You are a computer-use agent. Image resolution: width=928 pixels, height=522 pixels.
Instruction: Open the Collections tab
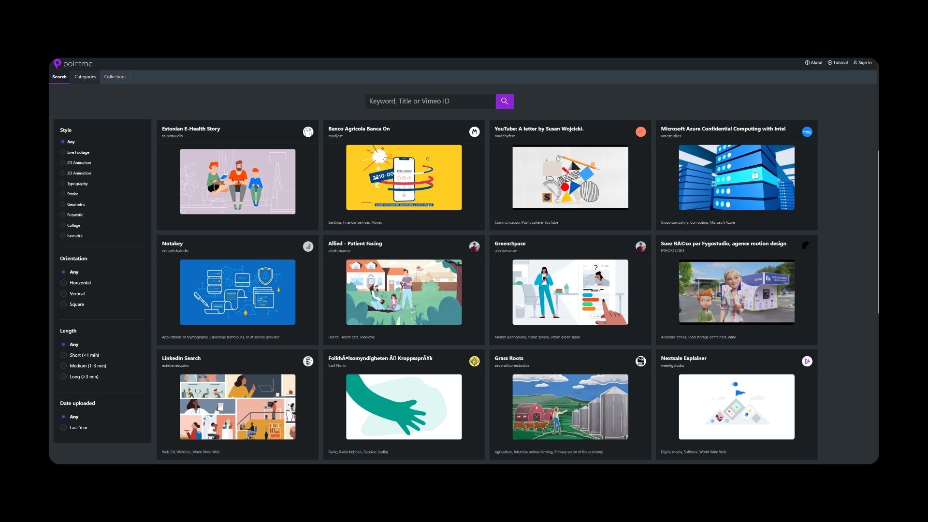[115, 77]
